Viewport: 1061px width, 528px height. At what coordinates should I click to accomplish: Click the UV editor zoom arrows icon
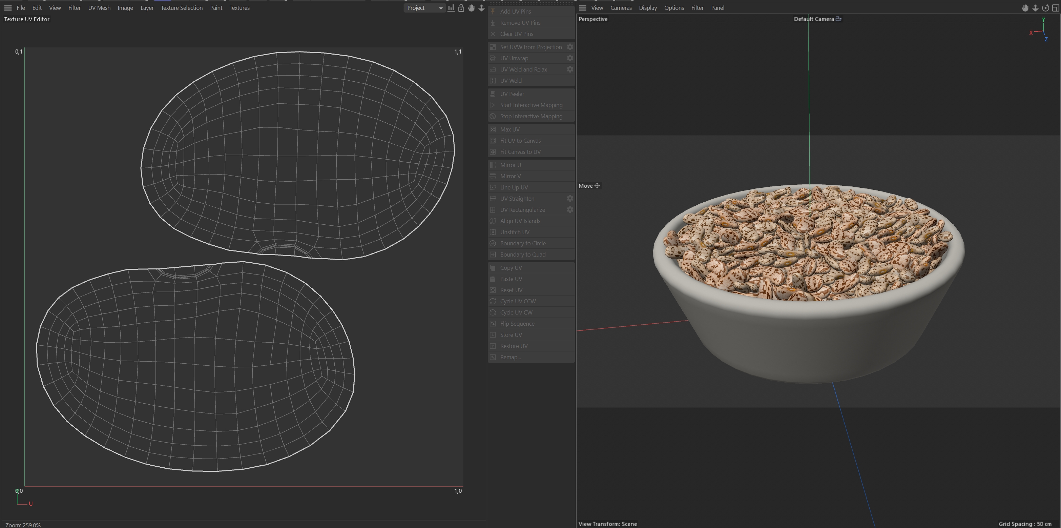pyautogui.click(x=481, y=8)
